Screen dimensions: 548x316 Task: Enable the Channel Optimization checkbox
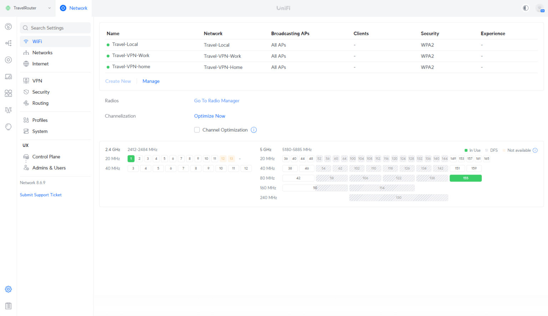197,130
